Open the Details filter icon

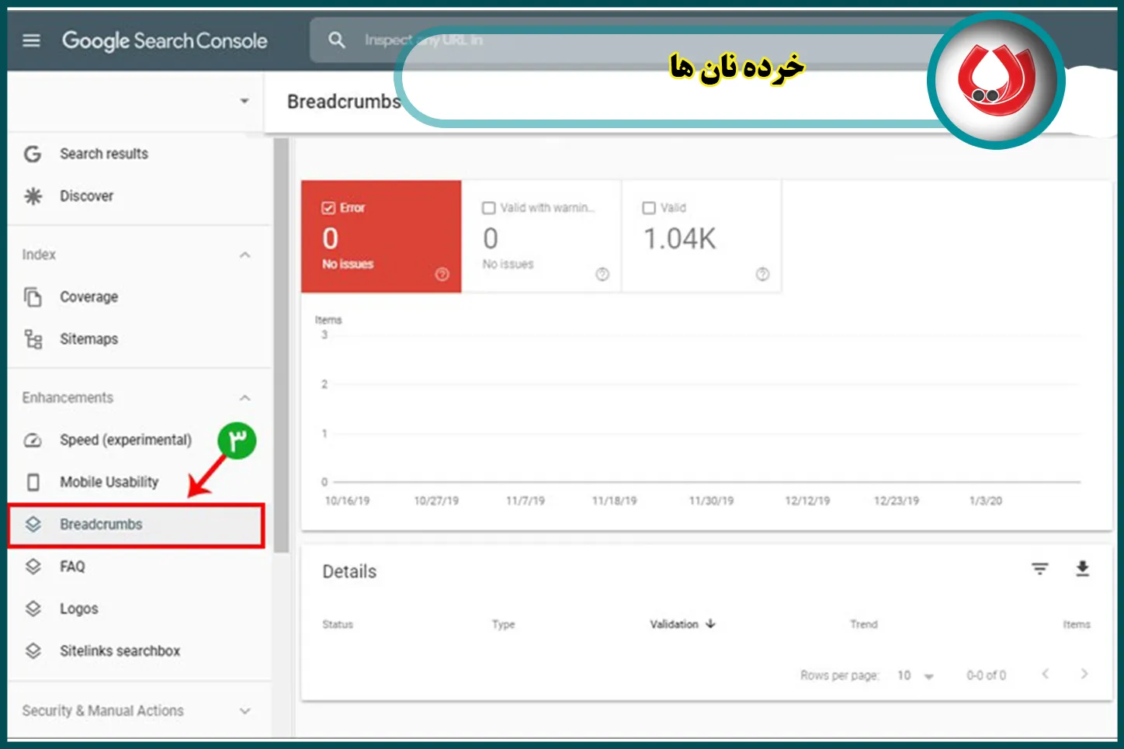1040,569
